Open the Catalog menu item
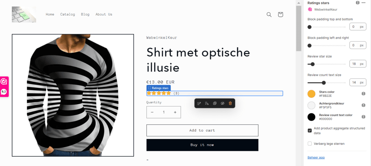This screenshot has height=166, width=371. pyautogui.click(x=67, y=14)
